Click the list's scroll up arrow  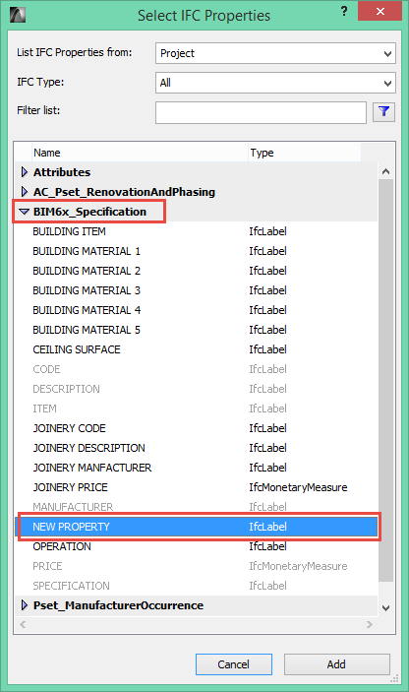pyautogui.click(x=385, y=171)
